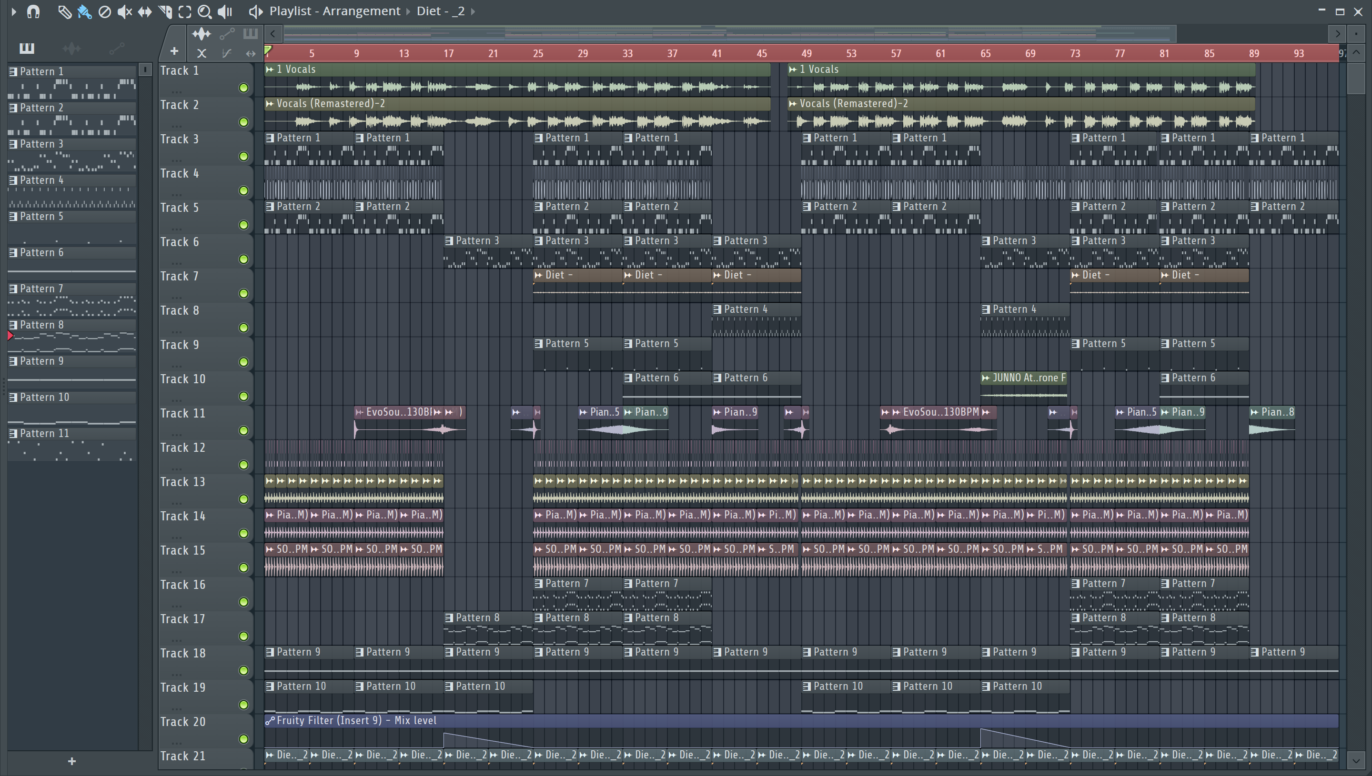Open first Diet - clip menu on Track 7

click(x=539, y=275)
